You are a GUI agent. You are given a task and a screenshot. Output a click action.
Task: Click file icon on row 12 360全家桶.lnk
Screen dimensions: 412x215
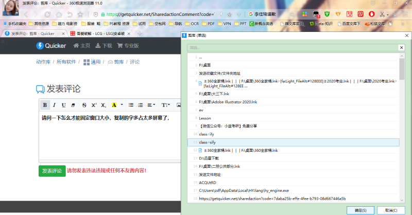(x=200, y=150)
